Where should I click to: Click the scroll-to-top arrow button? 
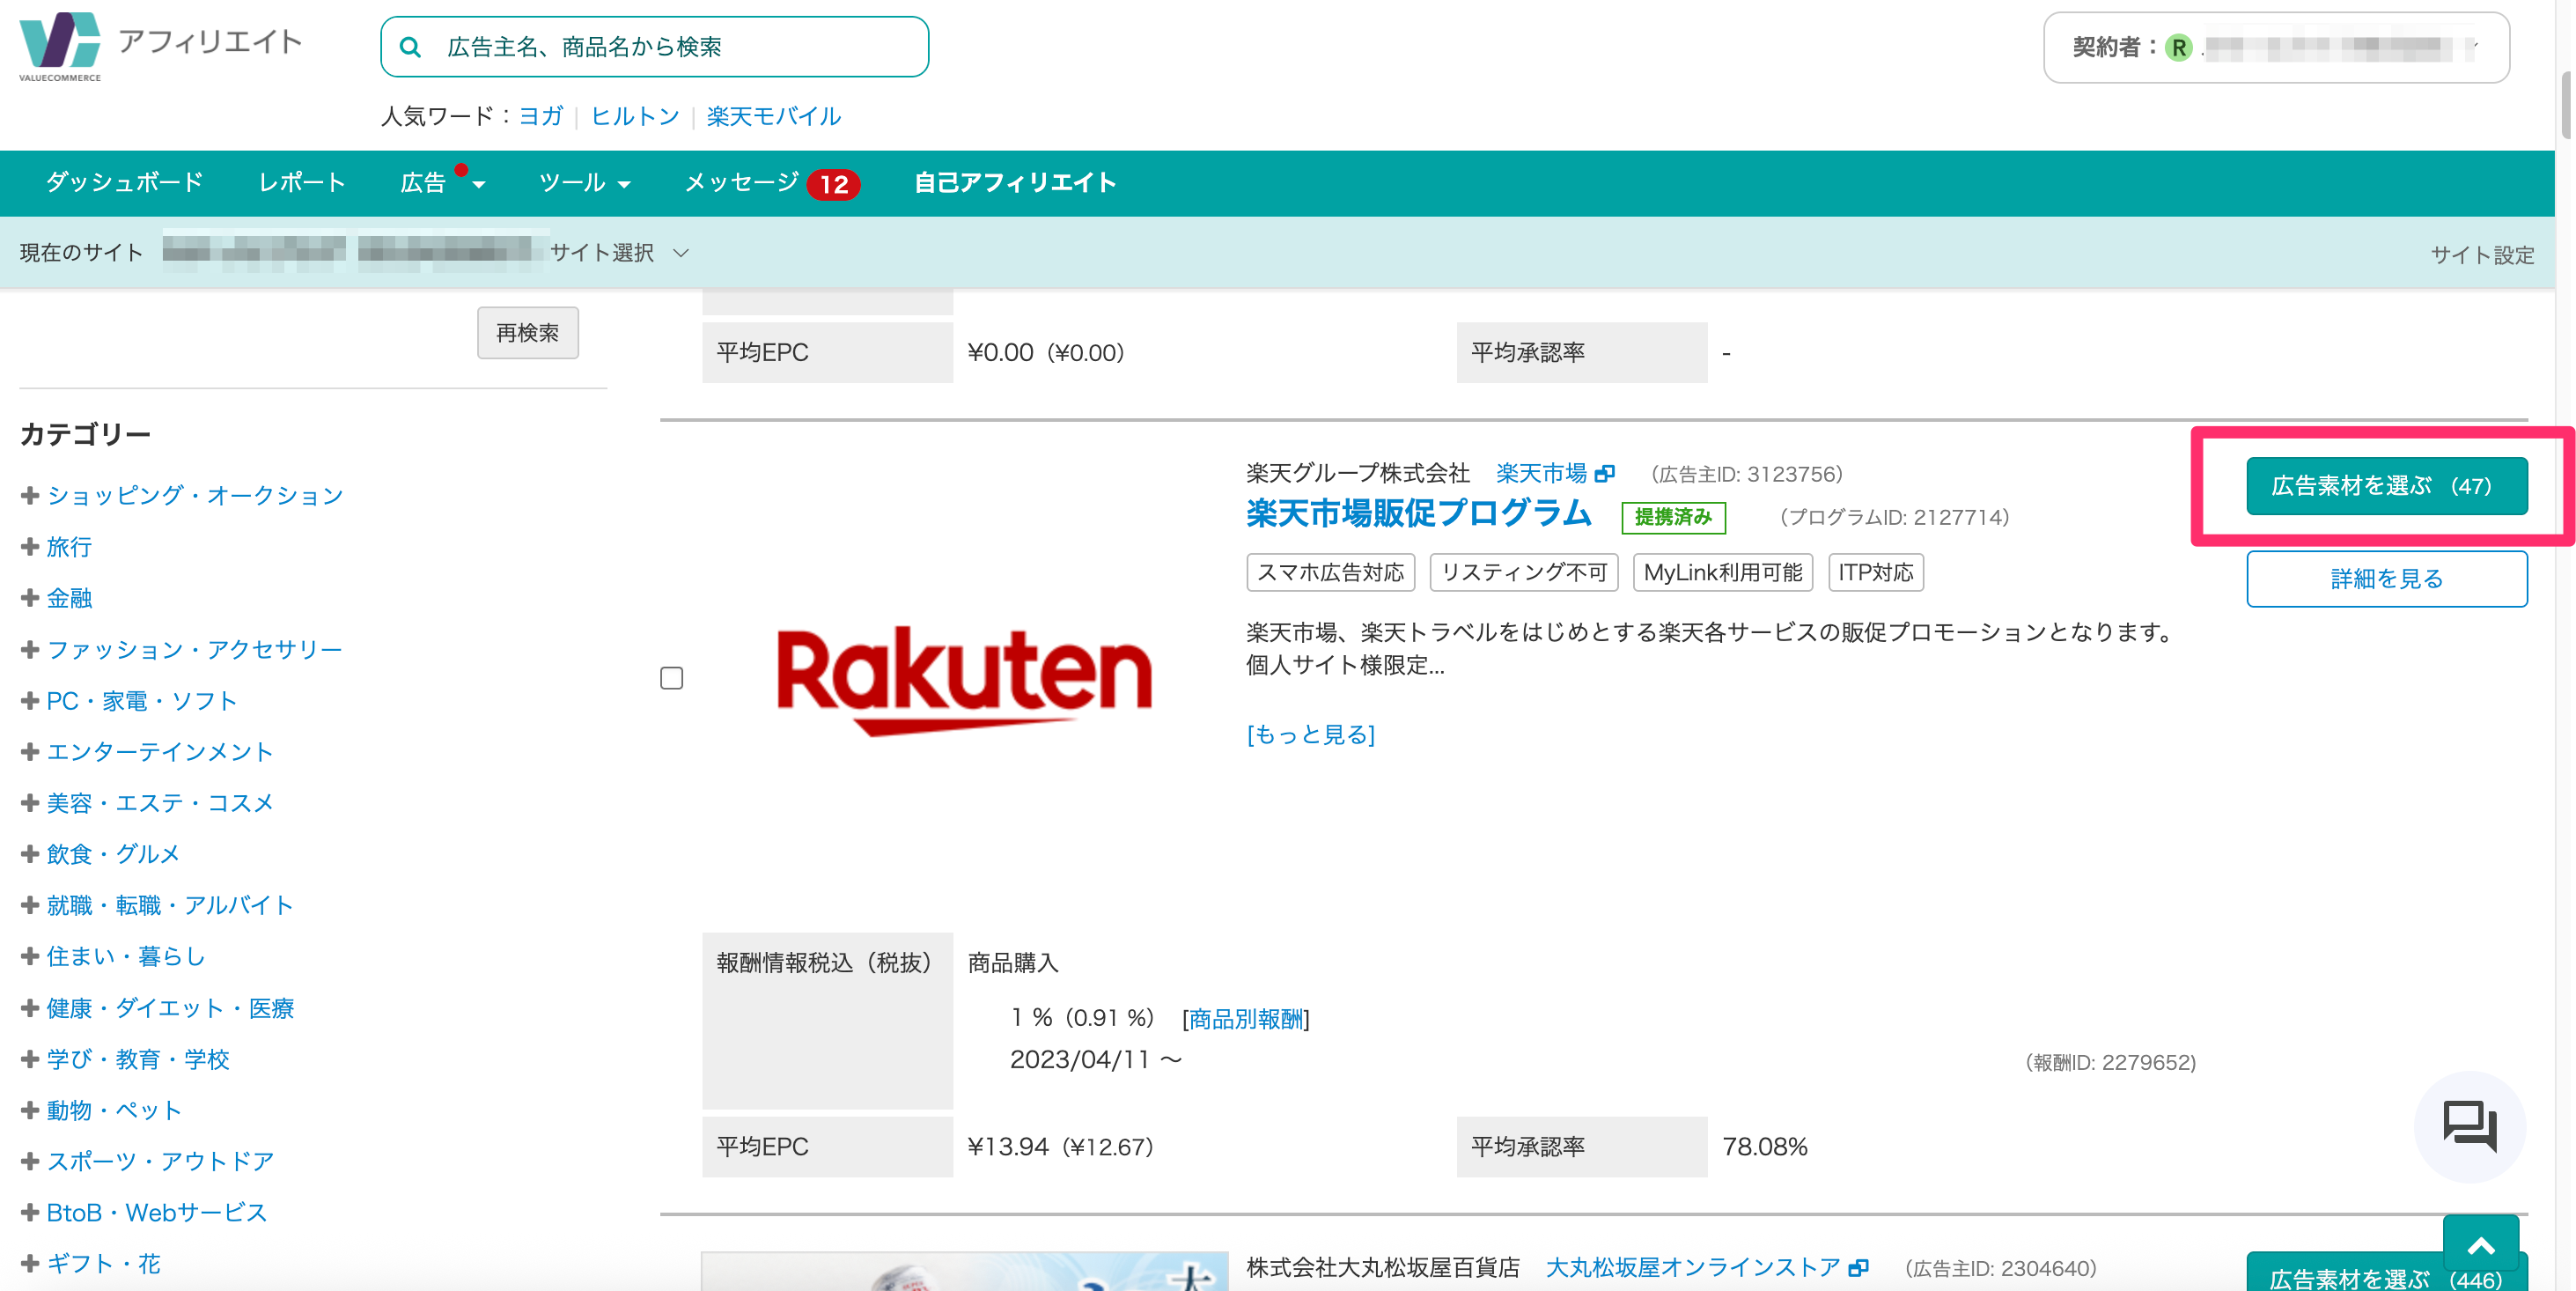click(2481, 1246)
